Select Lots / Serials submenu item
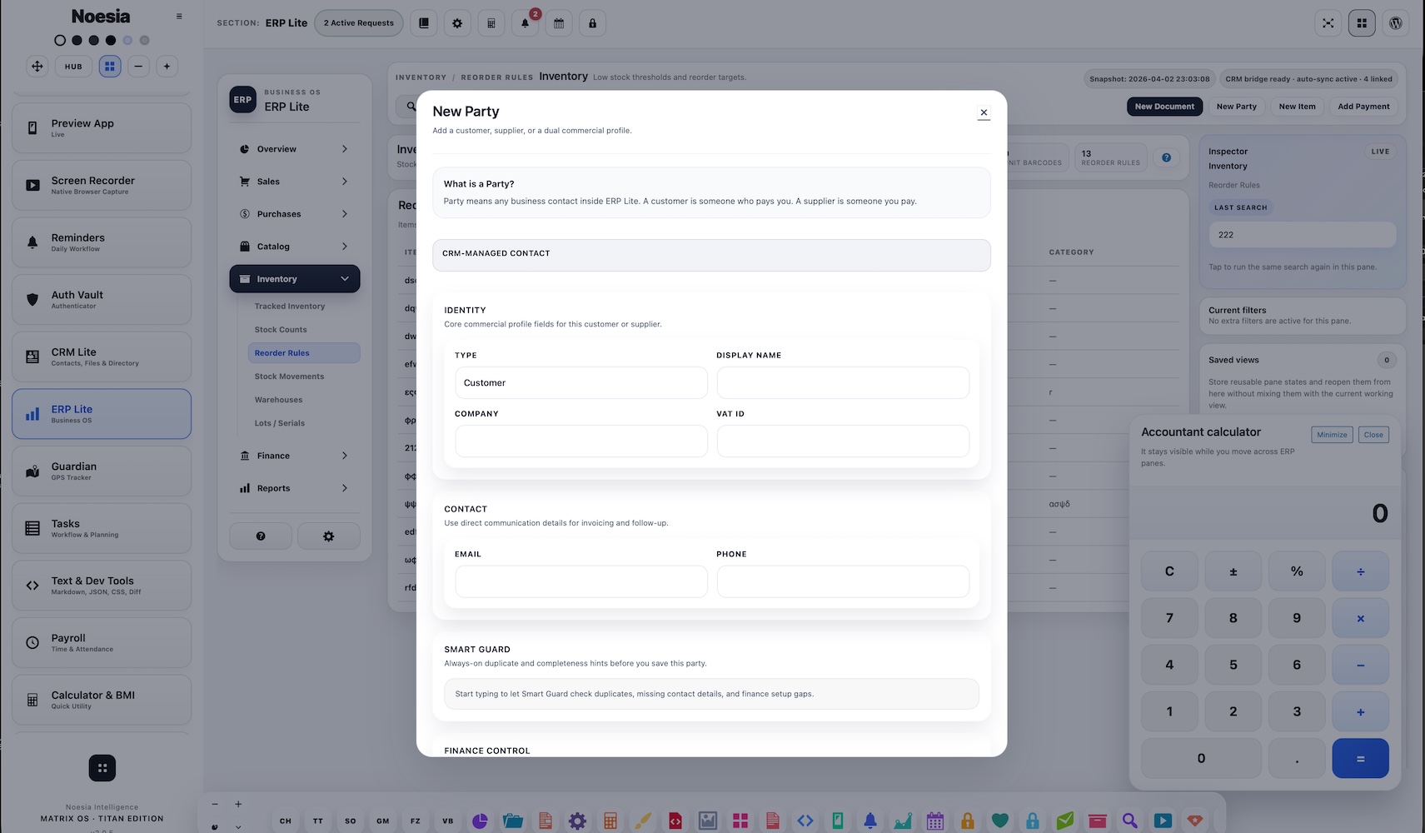 click(x=280, y=423)
